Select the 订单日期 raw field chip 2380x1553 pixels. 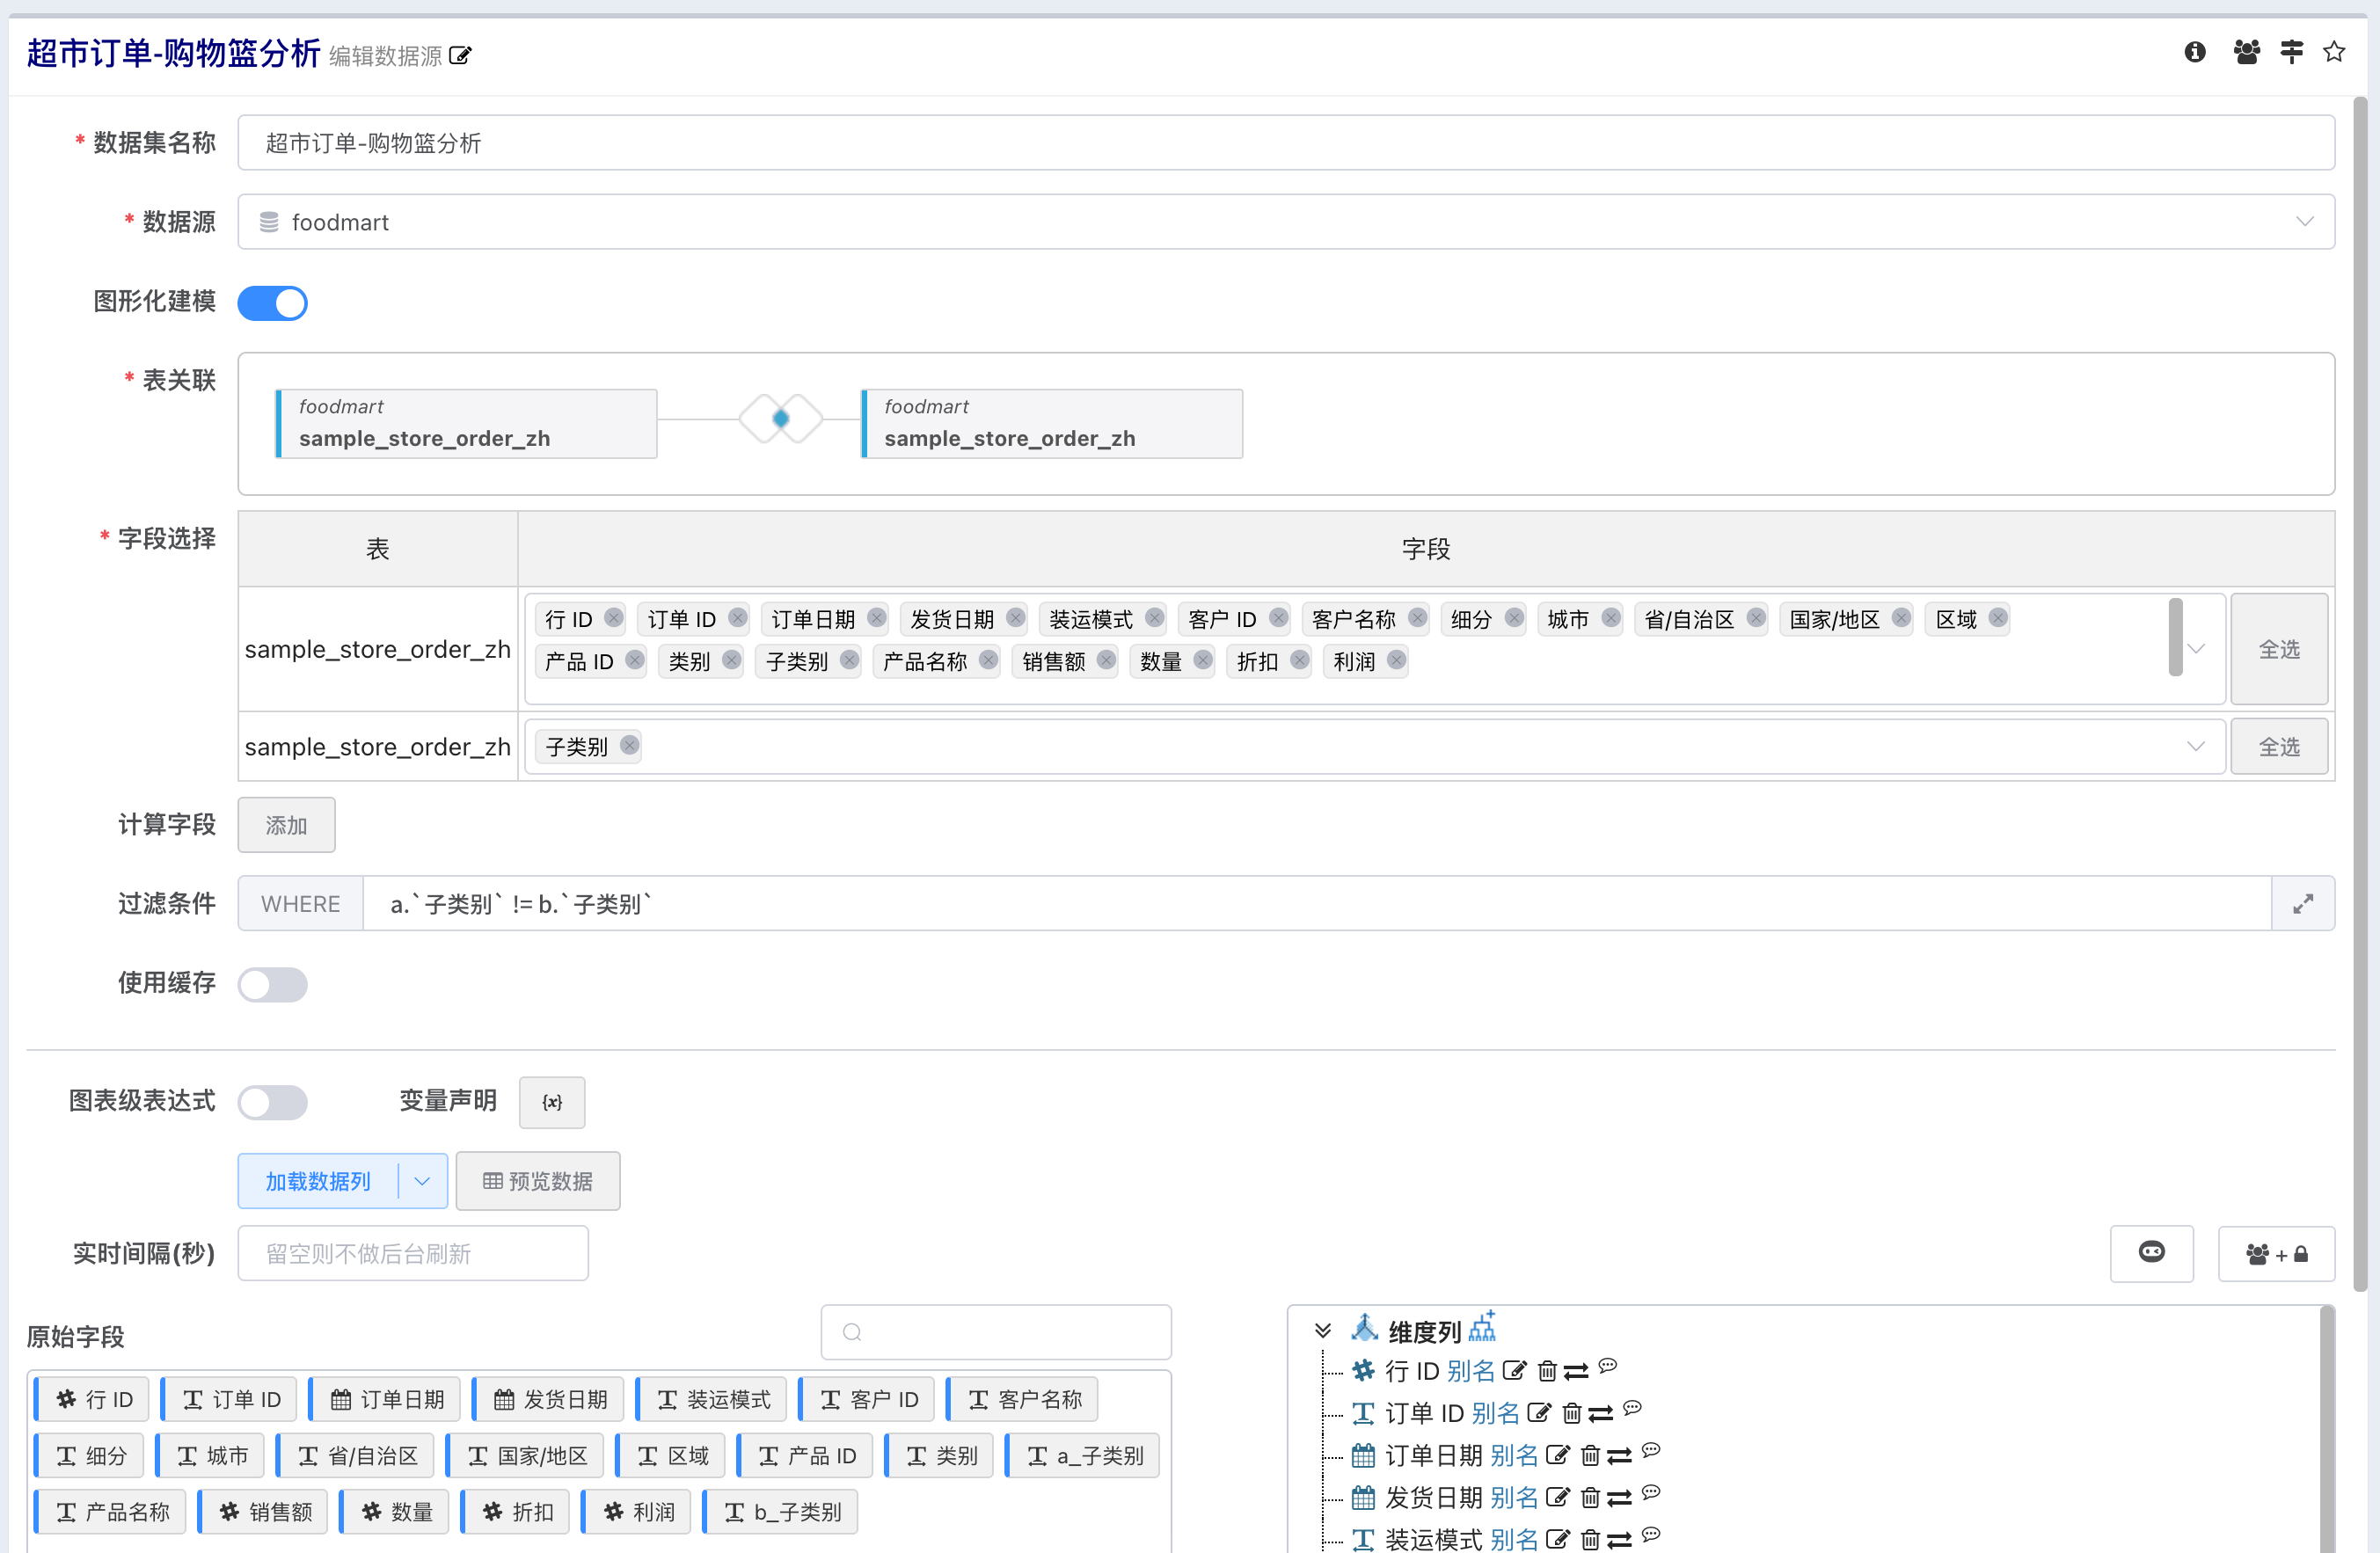click(x=385, y=1399)
